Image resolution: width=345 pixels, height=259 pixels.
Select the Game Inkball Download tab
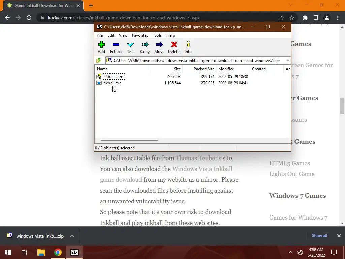[x=43, y=6]
